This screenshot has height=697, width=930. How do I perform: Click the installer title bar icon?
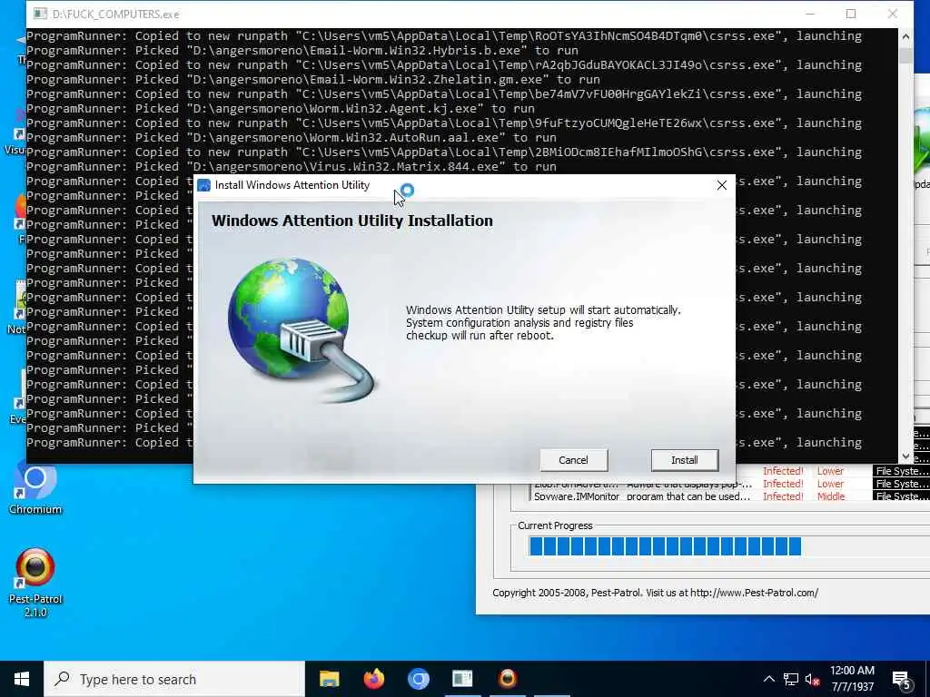coord(204,185)
